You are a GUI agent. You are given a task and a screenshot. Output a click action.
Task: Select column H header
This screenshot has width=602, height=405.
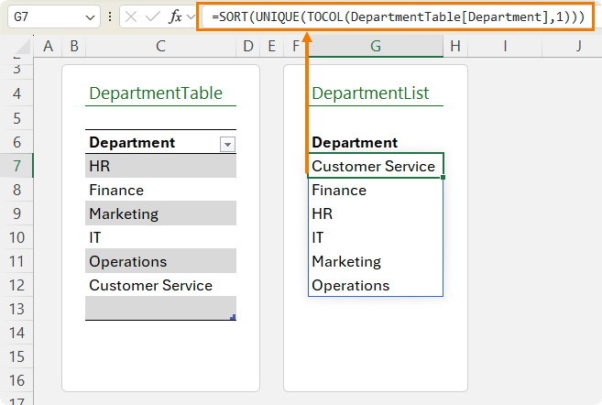(x=455, y=46)
